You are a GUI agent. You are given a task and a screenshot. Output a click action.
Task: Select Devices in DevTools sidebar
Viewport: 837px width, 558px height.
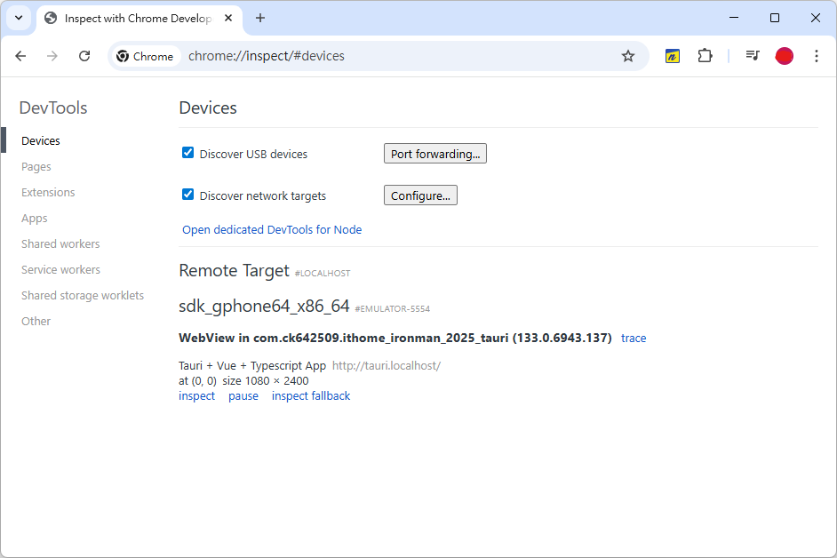click(x=41, y=141)
